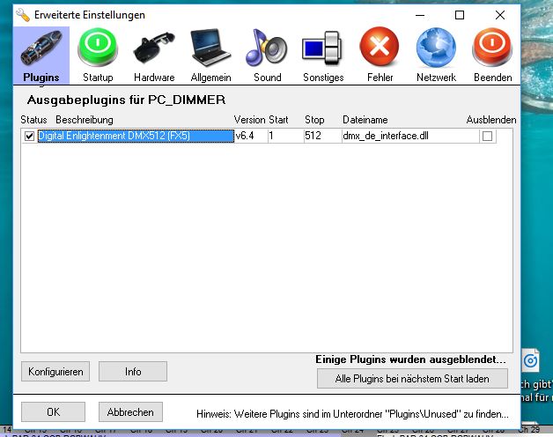Click the Abbrechen button

click(130, 412)
